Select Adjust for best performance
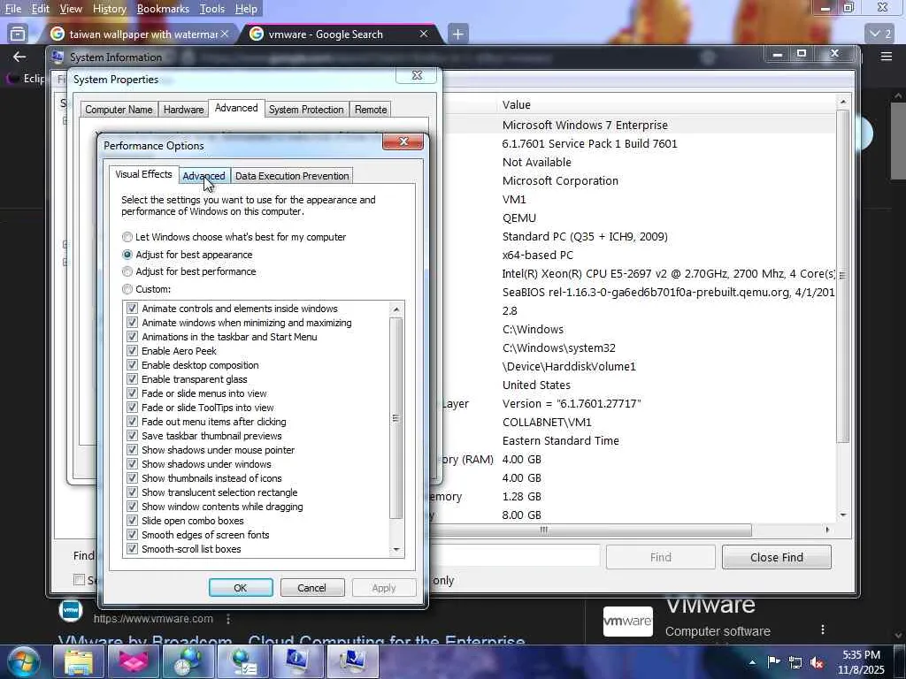 pyautogui.click(x=127, y=271)
